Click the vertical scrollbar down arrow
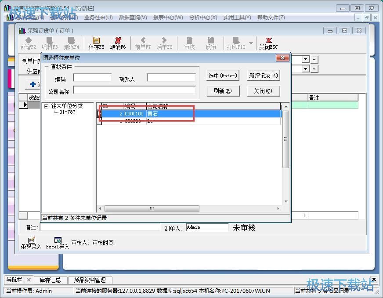The width and height of the screenshot is (383, 298). (286, 201)
